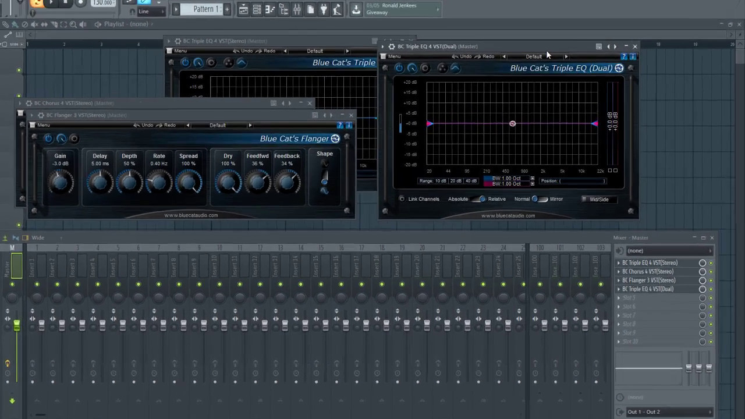
Task: Open the Playlist view from main toolbar
Action: 243,10
